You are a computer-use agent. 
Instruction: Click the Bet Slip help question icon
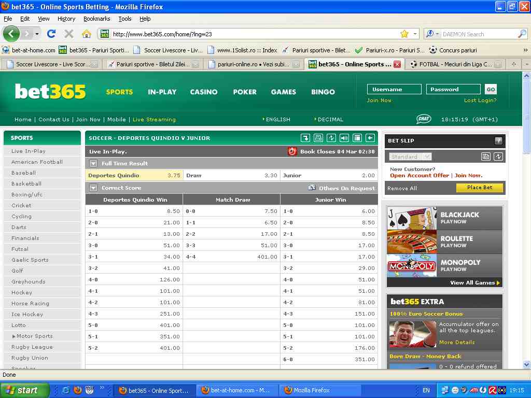(x=498, y=140)
